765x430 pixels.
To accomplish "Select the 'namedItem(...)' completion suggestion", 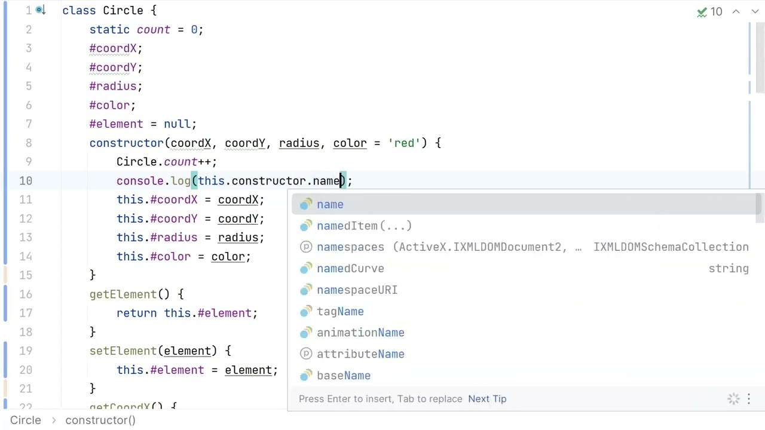I will pos(523,226).
